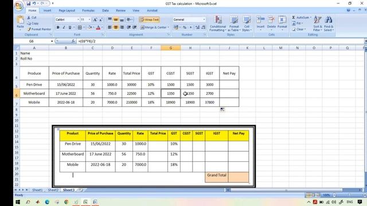367x206 pixels.
Task: Open the Insert ribbon tab
Action: pos(47,10)
